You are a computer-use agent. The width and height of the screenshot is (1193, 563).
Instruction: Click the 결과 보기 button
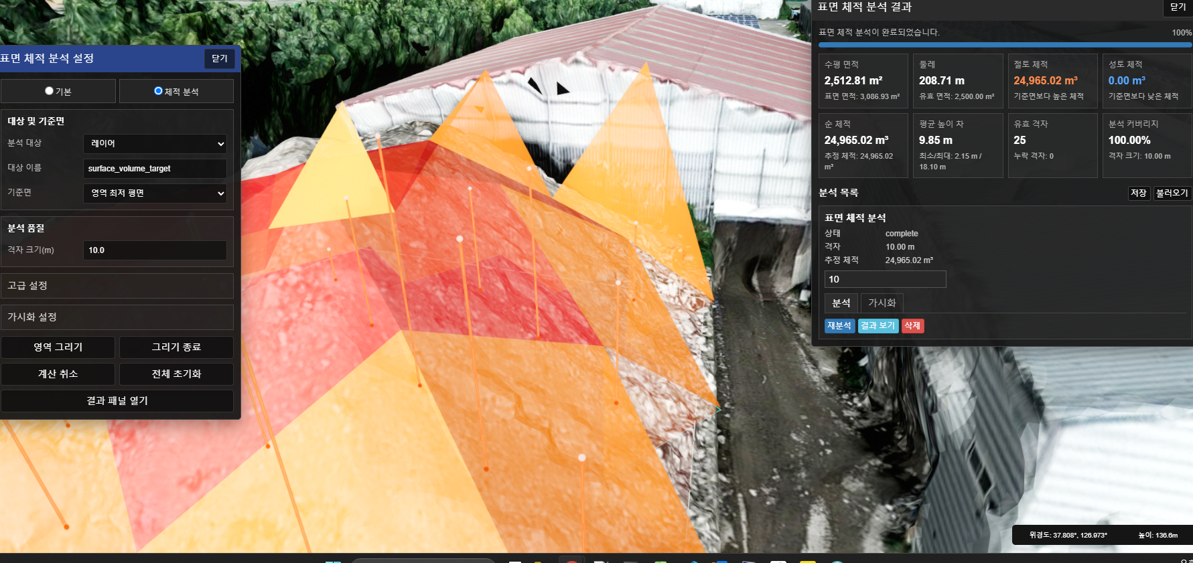click(878, 325)
